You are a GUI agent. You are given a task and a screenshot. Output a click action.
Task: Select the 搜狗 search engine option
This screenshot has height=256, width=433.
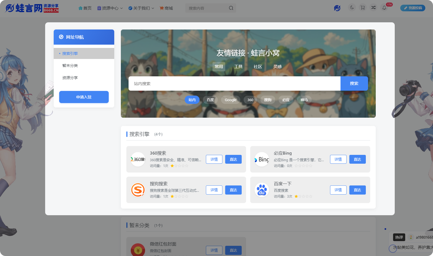click(268, 100)
